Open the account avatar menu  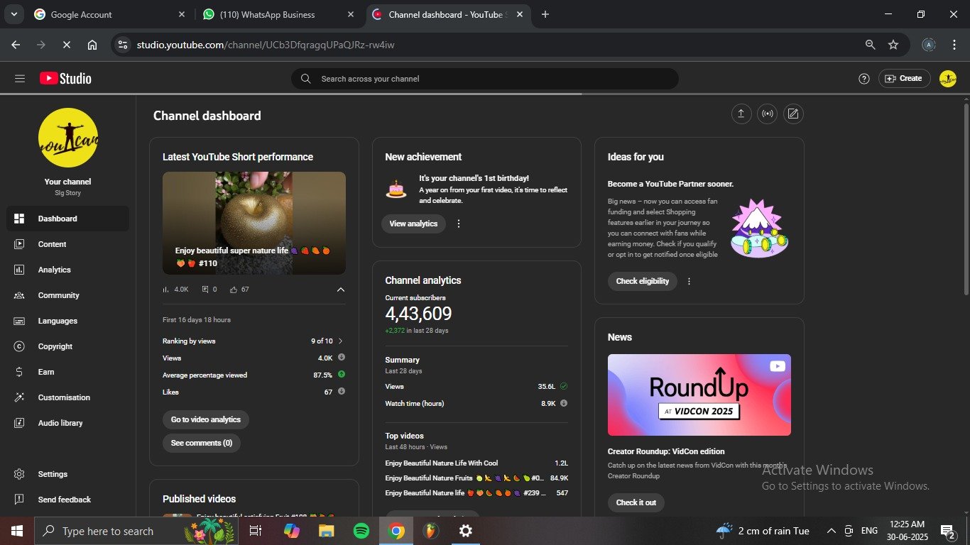[x=947, y=79]
